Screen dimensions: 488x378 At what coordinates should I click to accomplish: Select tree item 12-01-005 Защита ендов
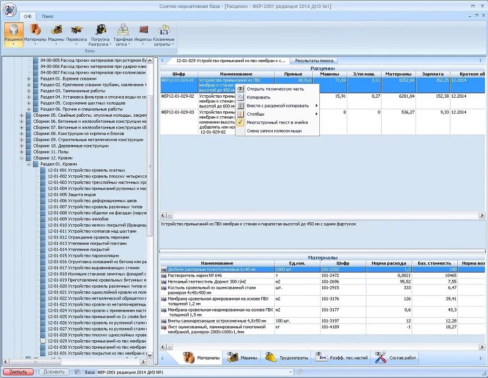coord(72,195)
